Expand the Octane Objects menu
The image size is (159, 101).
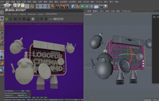23,14
